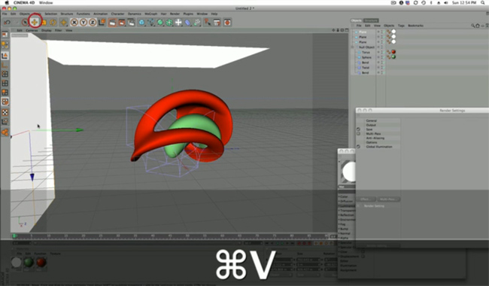489x286 pixels.
Task: Open the Multi-Pass... dropdown button
Action: [x=388, y=199]
